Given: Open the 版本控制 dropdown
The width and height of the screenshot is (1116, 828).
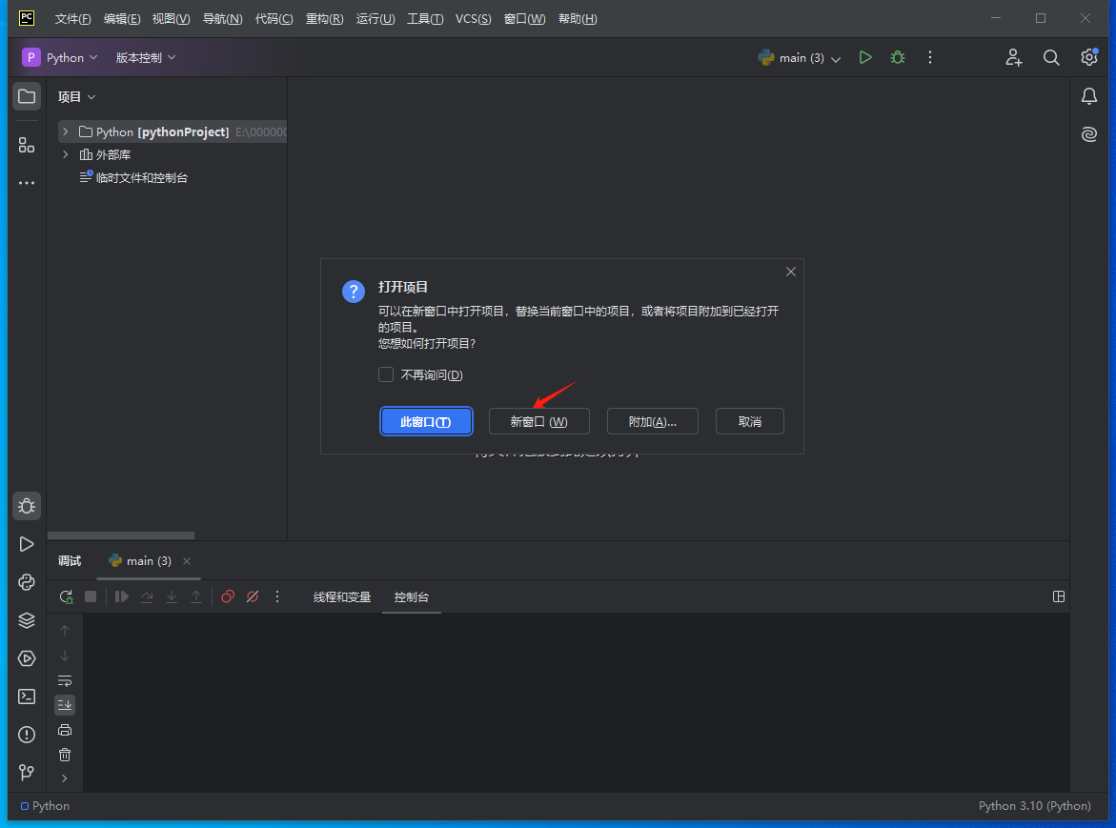Looking at the screenshot, I should (x=145, y=57).
